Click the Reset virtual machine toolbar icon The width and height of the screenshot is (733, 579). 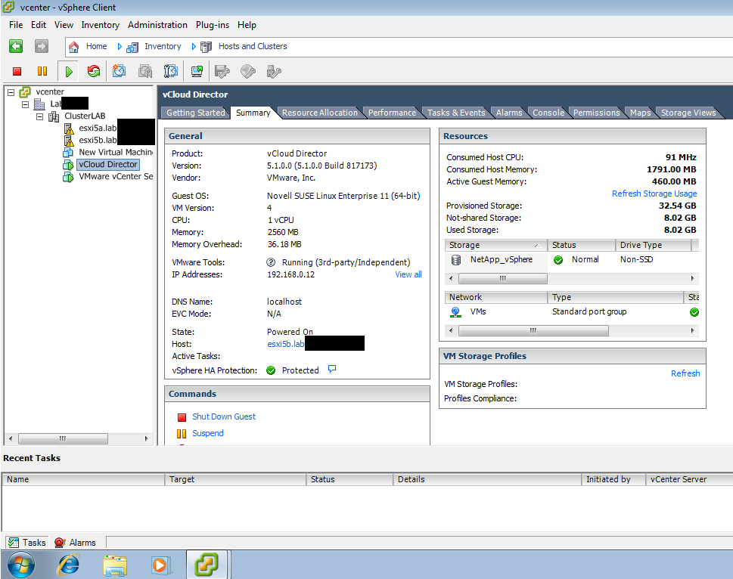[94, 71]
